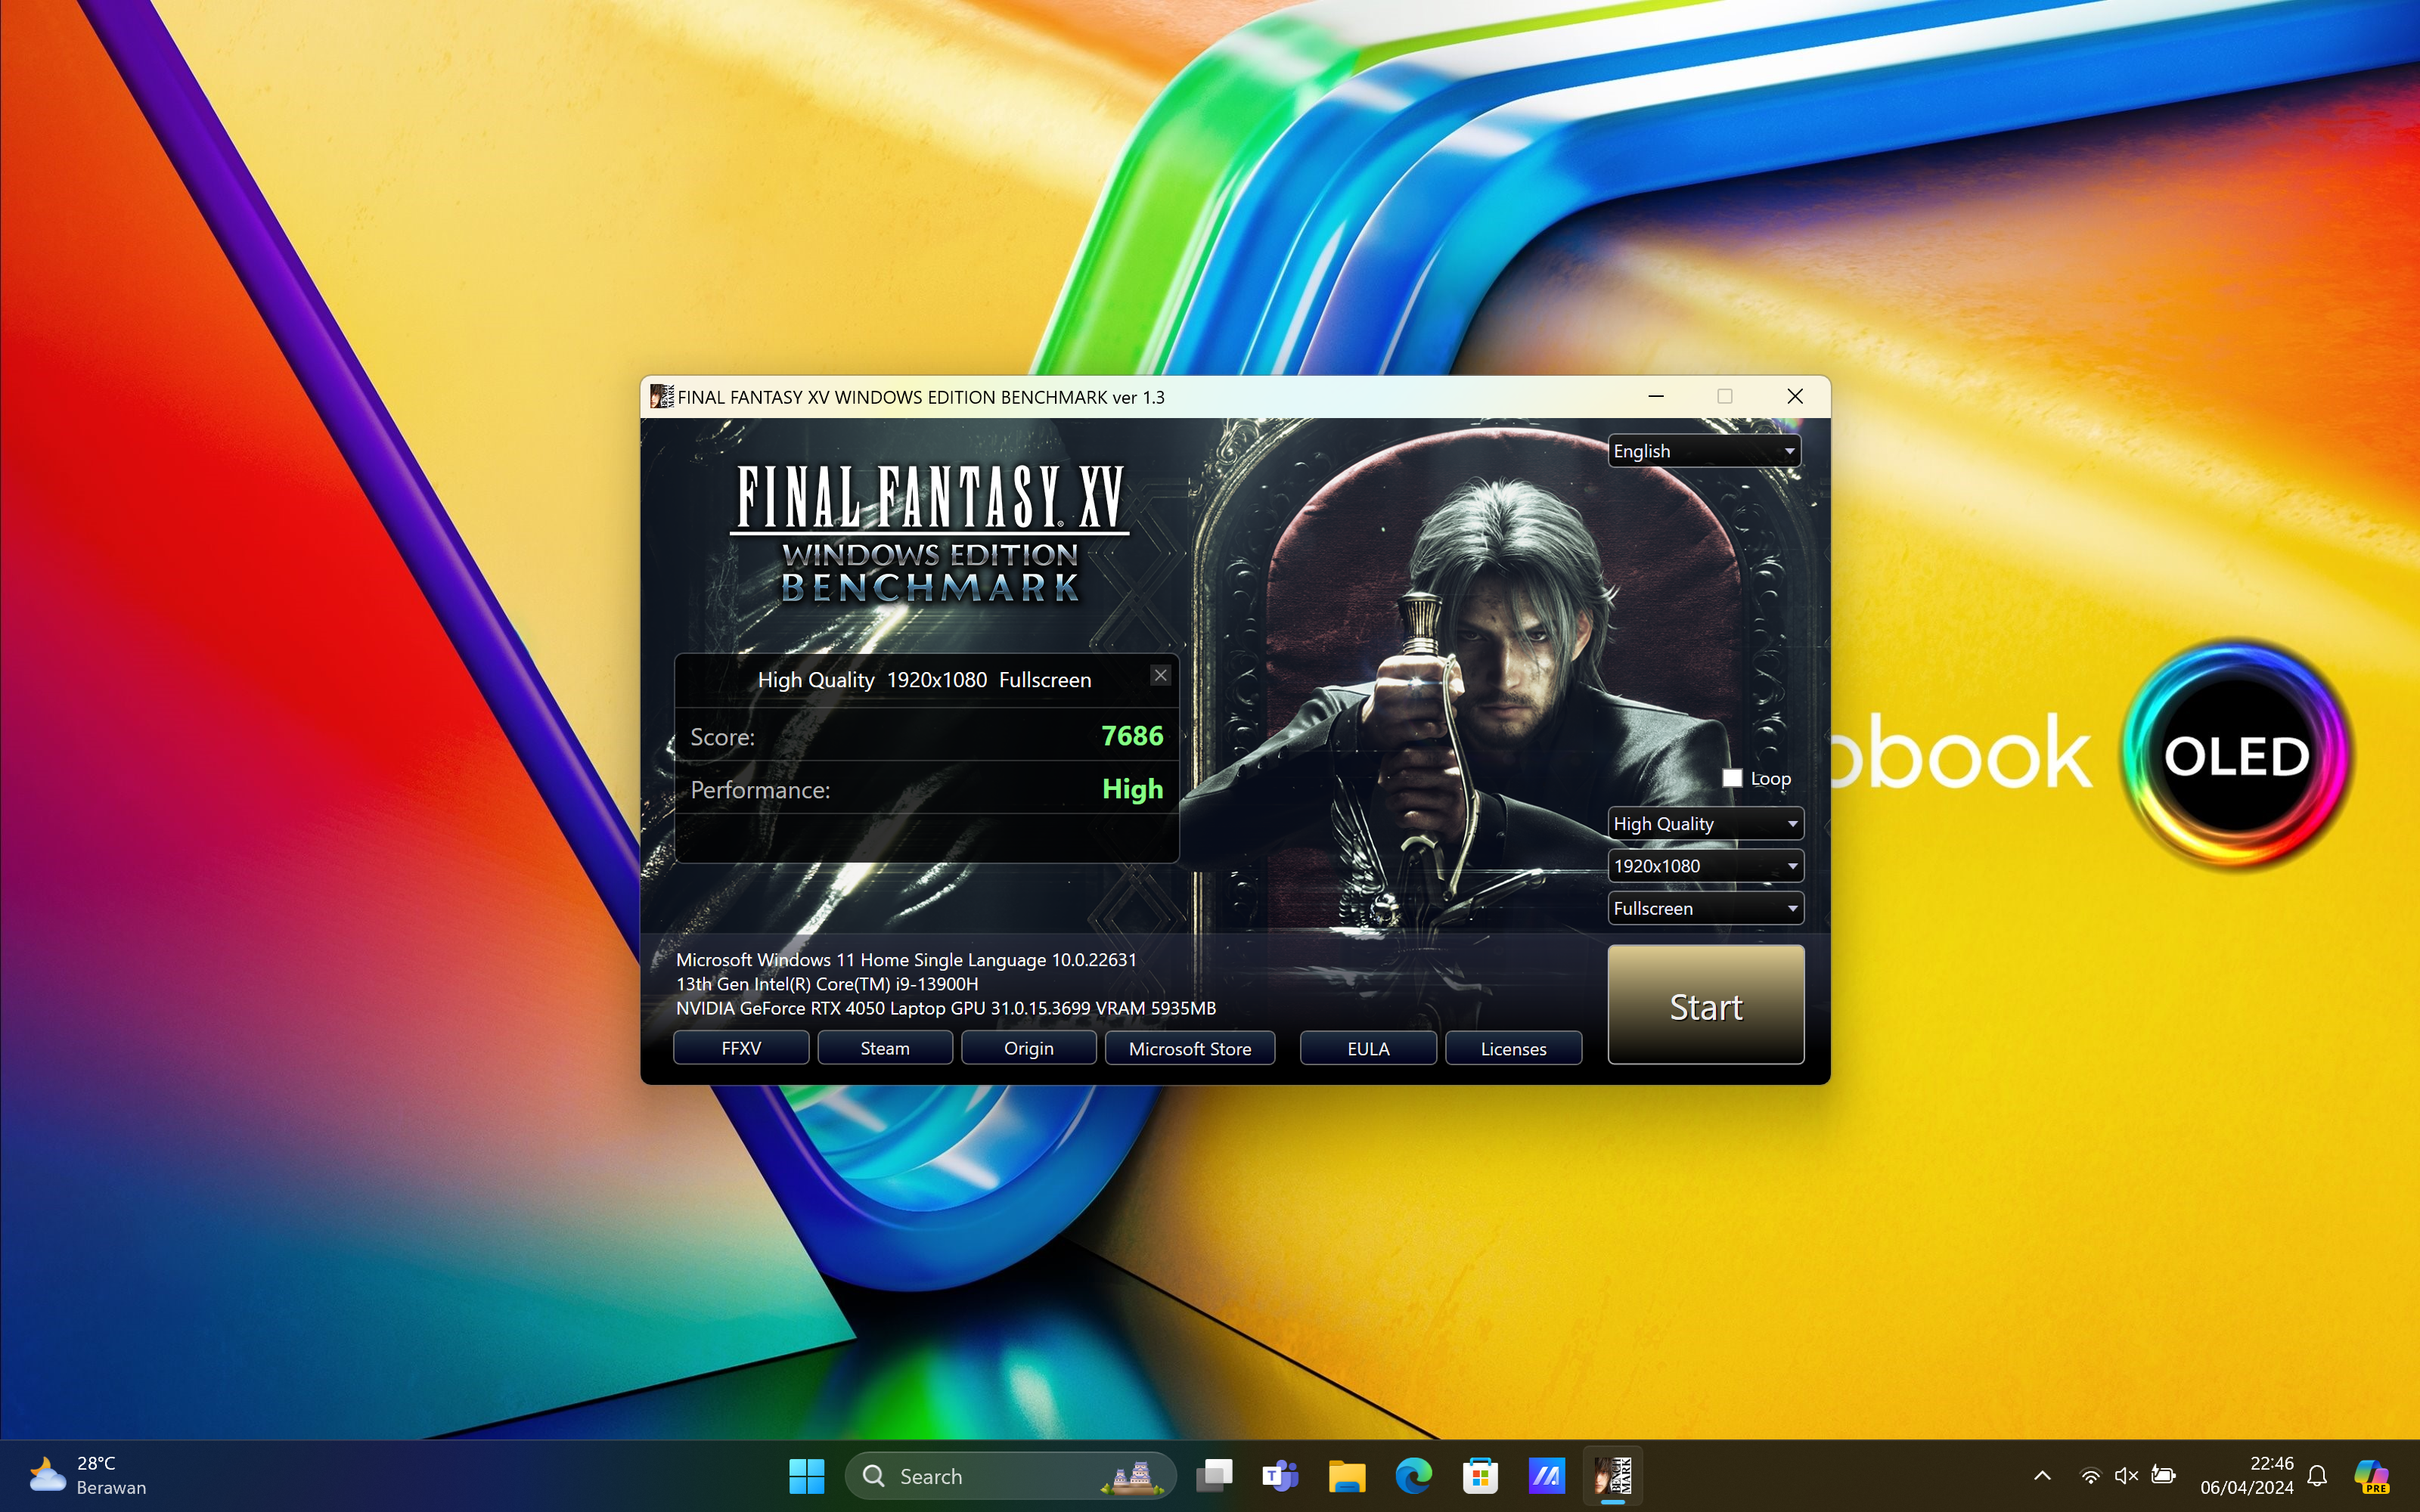2420x1512 pixels.
Task: Open the High Quality preset dropdown
Action: [x=1704, y=824]
